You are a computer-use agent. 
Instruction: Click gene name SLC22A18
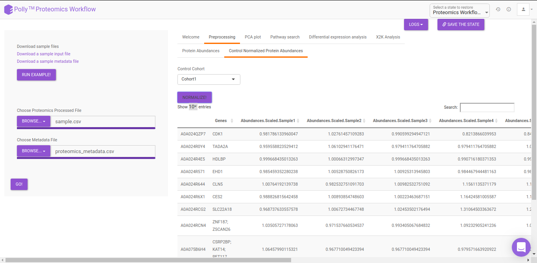(x=222, y=209)
